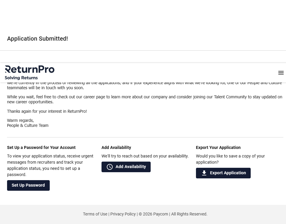This screenshot has width=286, height=224.
Task: Click the Application Submitted! heading
Action: coord(37,39)
